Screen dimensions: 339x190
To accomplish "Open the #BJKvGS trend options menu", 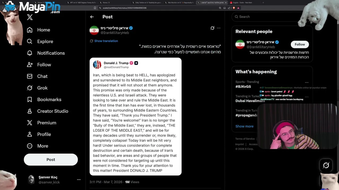I will coord(307,82).
